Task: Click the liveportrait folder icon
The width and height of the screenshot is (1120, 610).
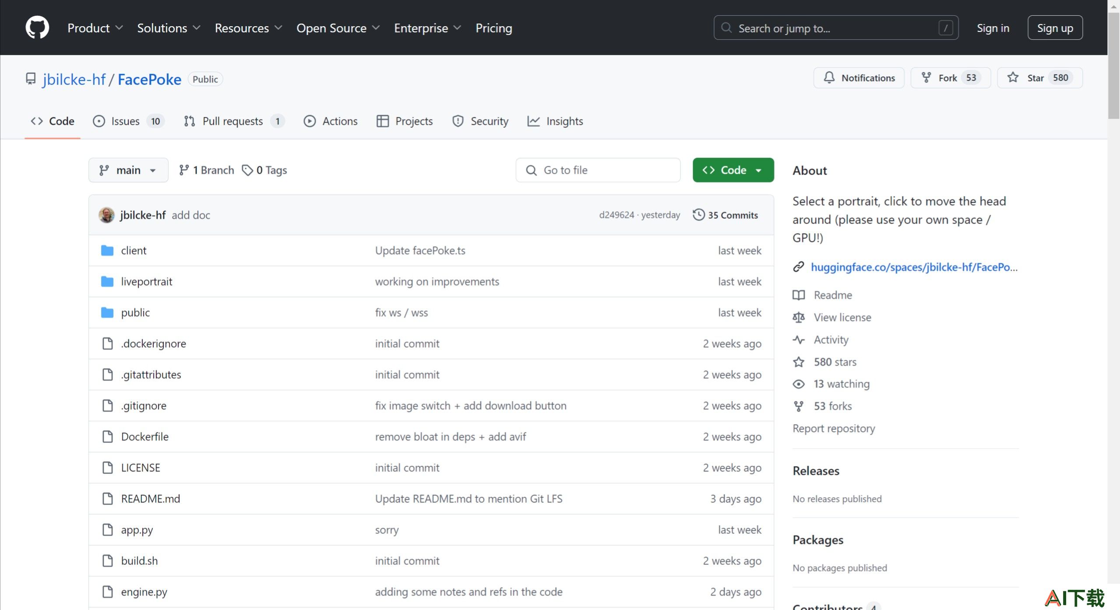Action: [x=107, y=281]
